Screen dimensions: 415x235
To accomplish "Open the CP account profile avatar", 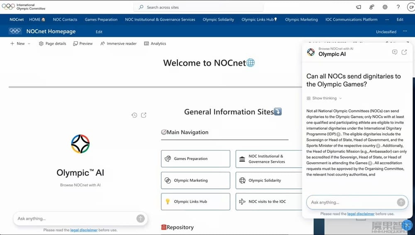I will (x=410, y=7).
